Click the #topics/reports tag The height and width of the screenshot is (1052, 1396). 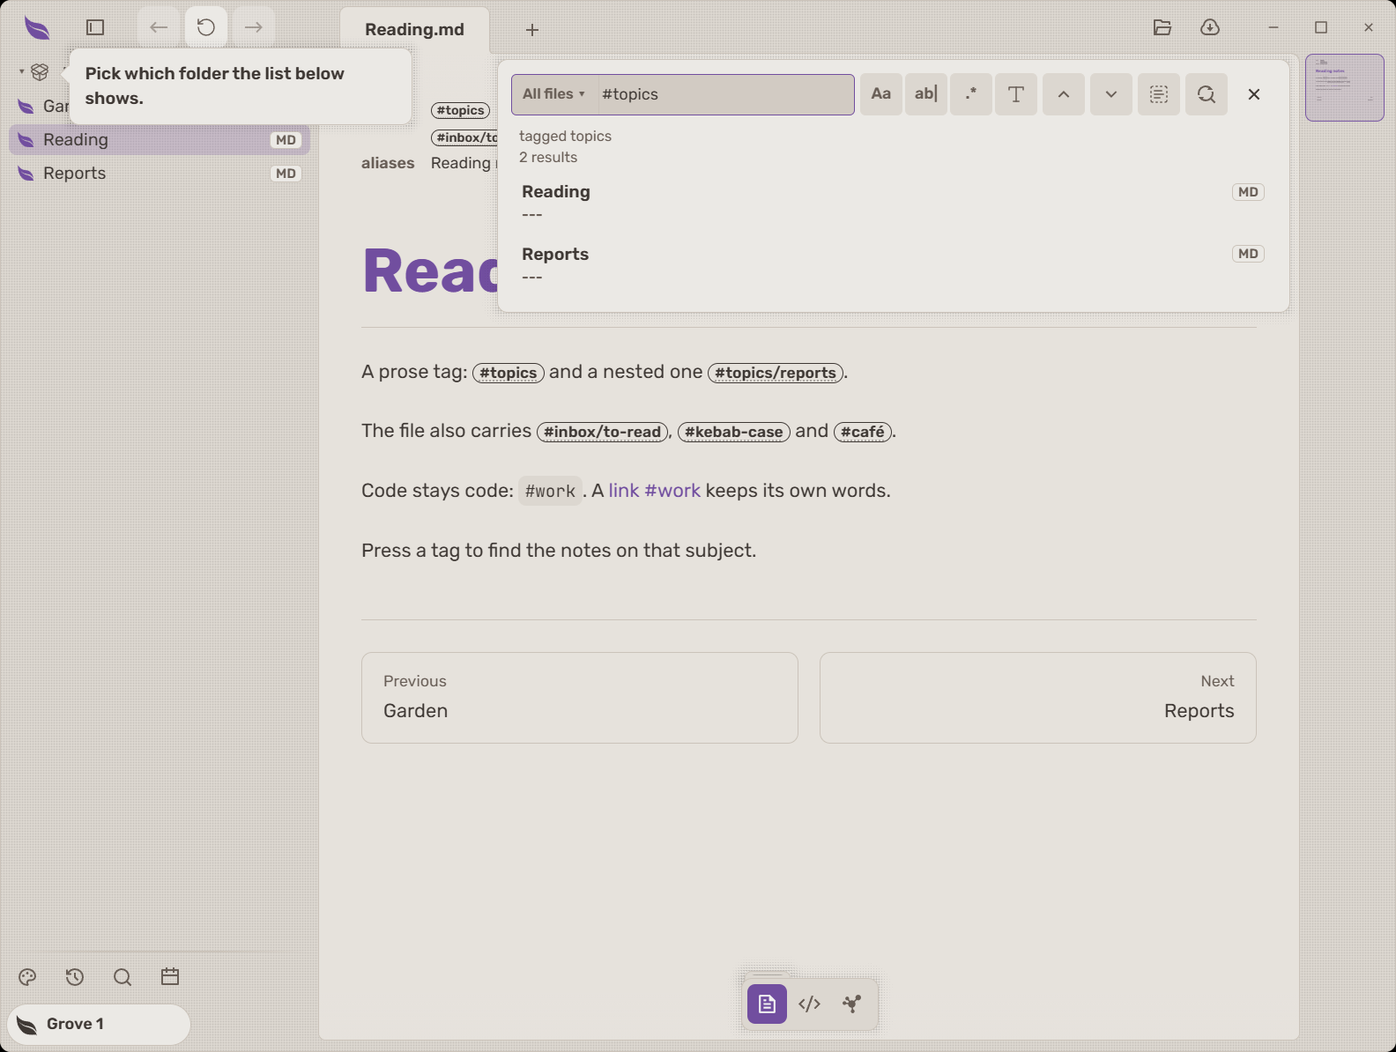(776, 373)
